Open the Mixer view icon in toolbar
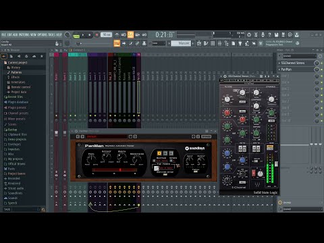Viewport: 324px width, 243px height. (219, 43)
